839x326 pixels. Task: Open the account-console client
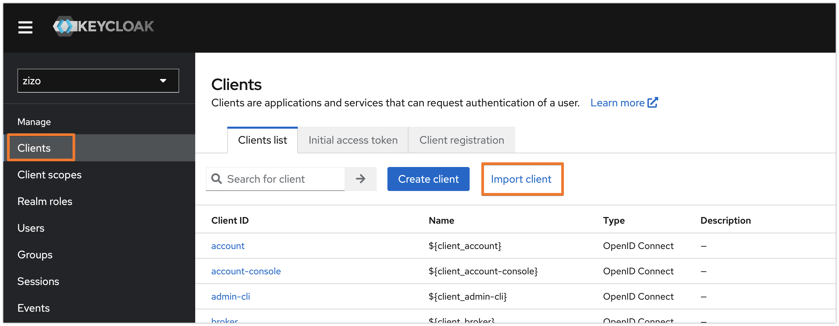pyautogui.click(x=246, y=271)
